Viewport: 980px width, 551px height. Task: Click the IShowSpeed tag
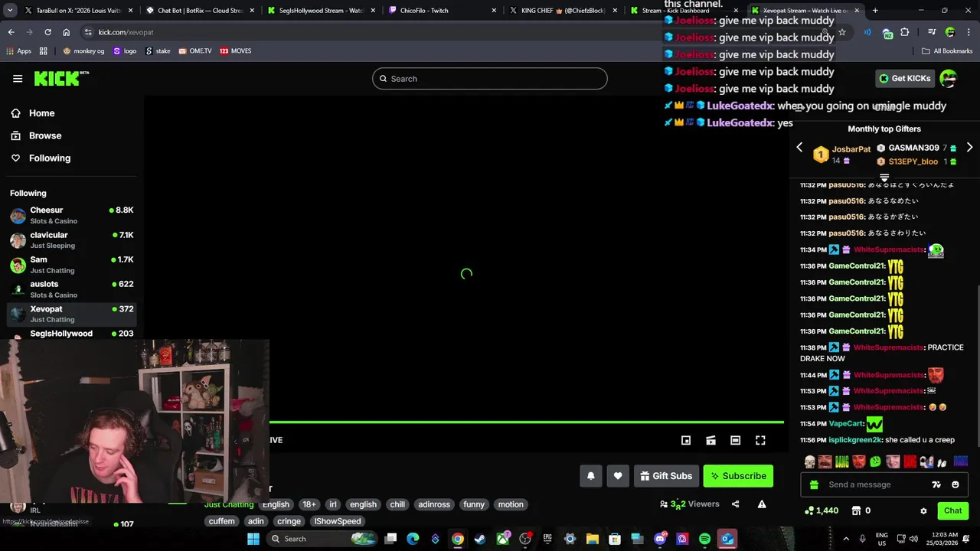pos(338,521)
